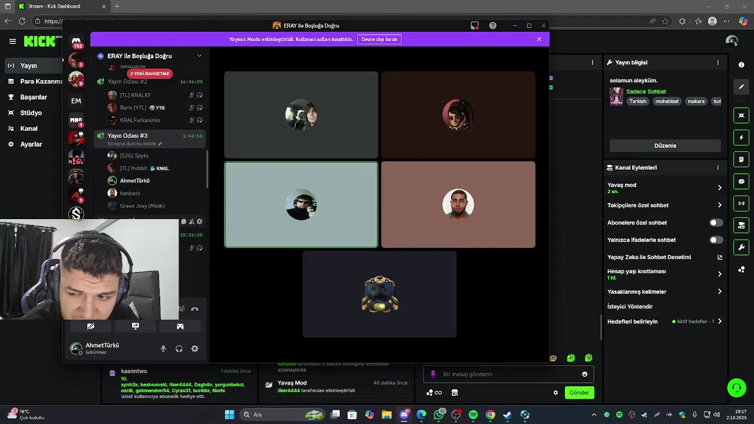
Task: Toggle Abonelere özel sohbet switch
Action: (x=716, y=223)
